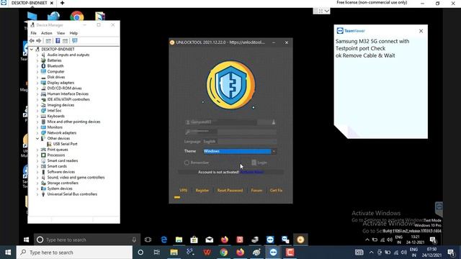Screen dimensions: 461x259
Task: Click Register link in UnlockTool
Action: click(x=202, y=190)
